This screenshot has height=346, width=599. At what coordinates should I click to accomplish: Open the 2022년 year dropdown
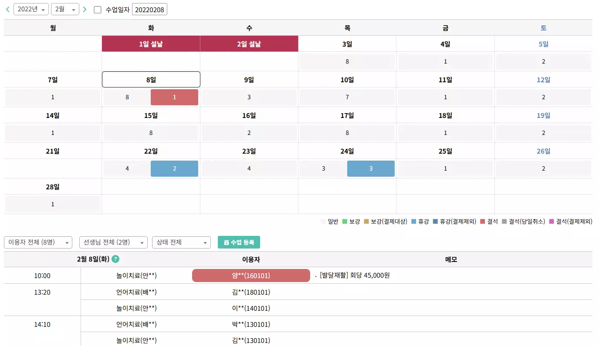click(31, 9)
